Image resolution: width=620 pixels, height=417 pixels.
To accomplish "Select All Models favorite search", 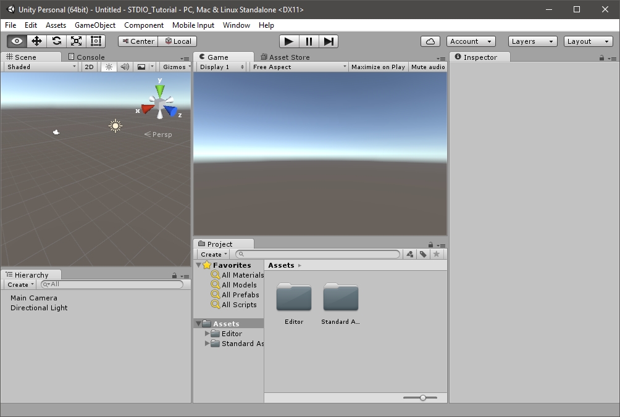I will coord(234,285).
